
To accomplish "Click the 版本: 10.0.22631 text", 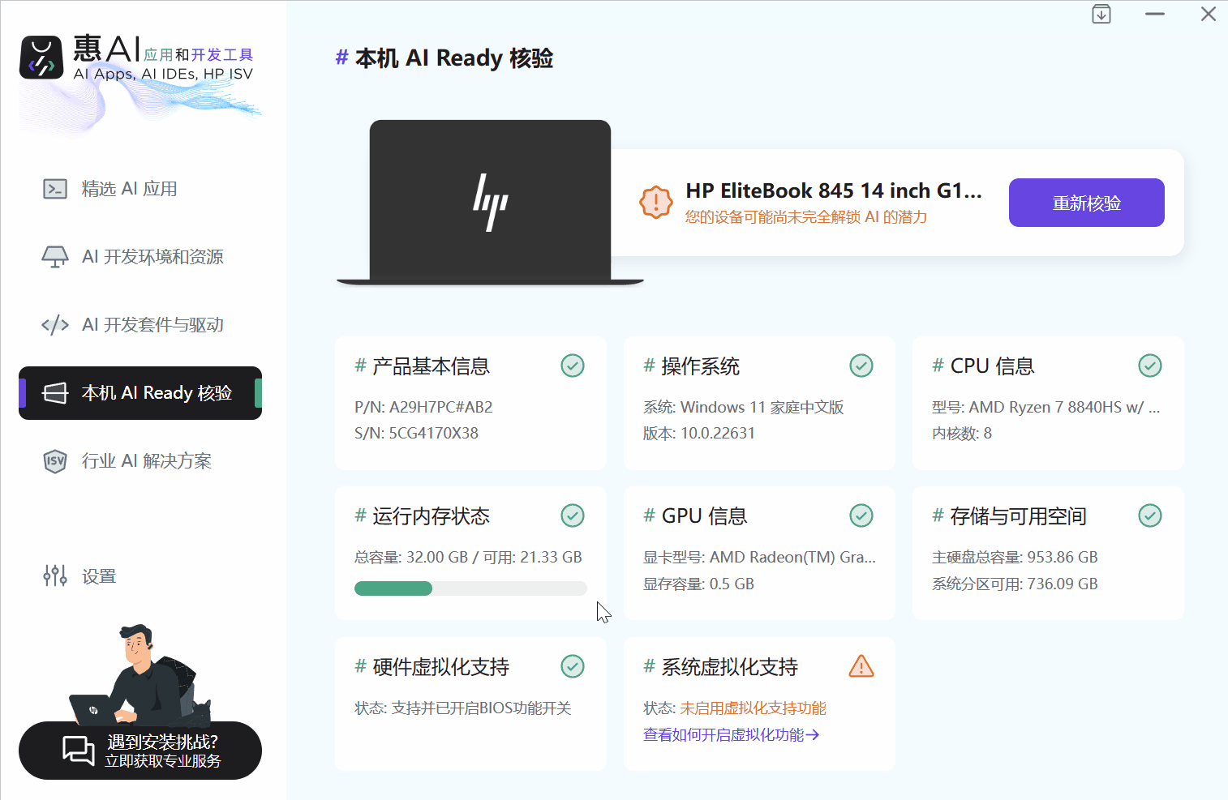I will pyautogui.click(x=699, y=433).
